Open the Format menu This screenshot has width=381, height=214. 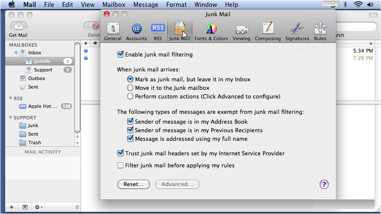[x=177, y=5]
